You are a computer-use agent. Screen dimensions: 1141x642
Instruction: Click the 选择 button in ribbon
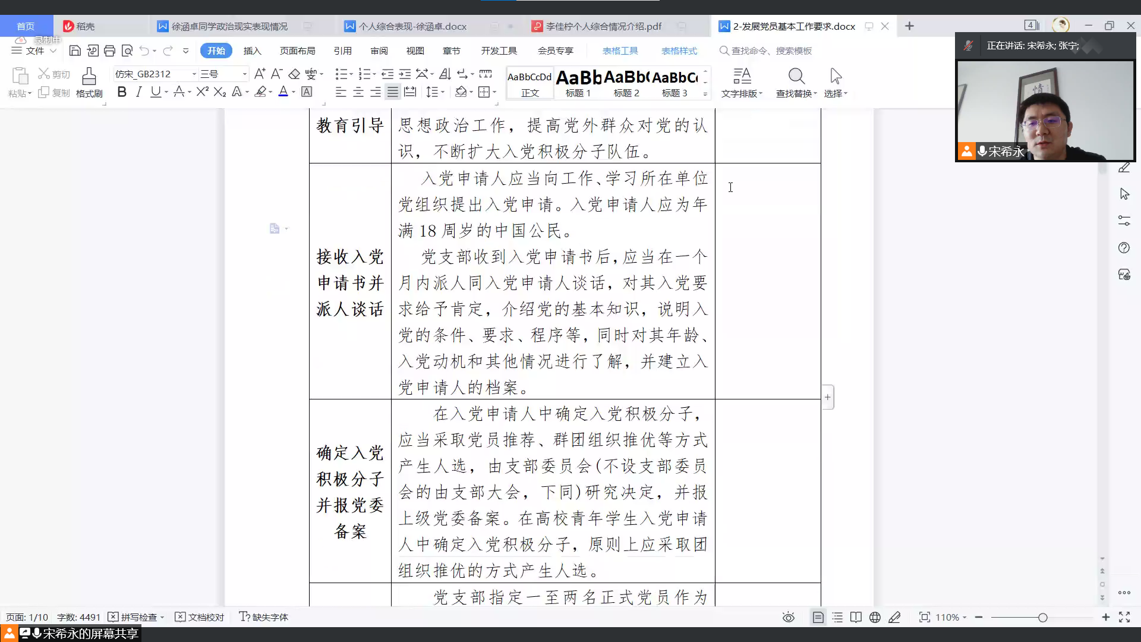point(836,82)
